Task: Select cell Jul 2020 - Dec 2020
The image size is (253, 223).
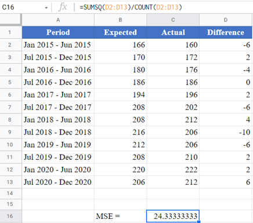Action: pos(58,182)
